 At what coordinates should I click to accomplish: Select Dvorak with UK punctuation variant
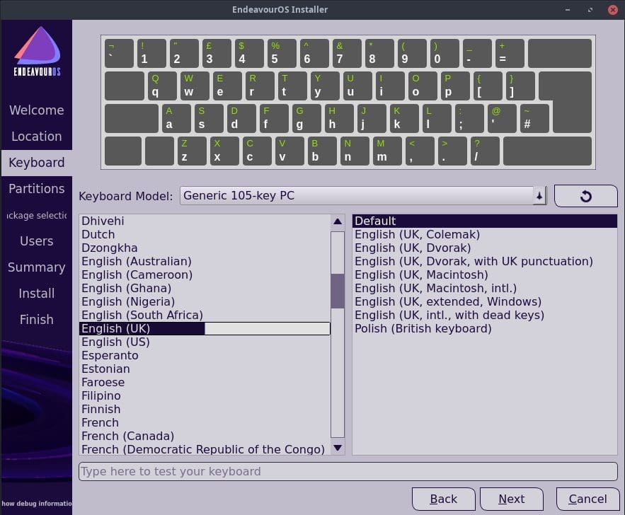[x=485, y=261]
